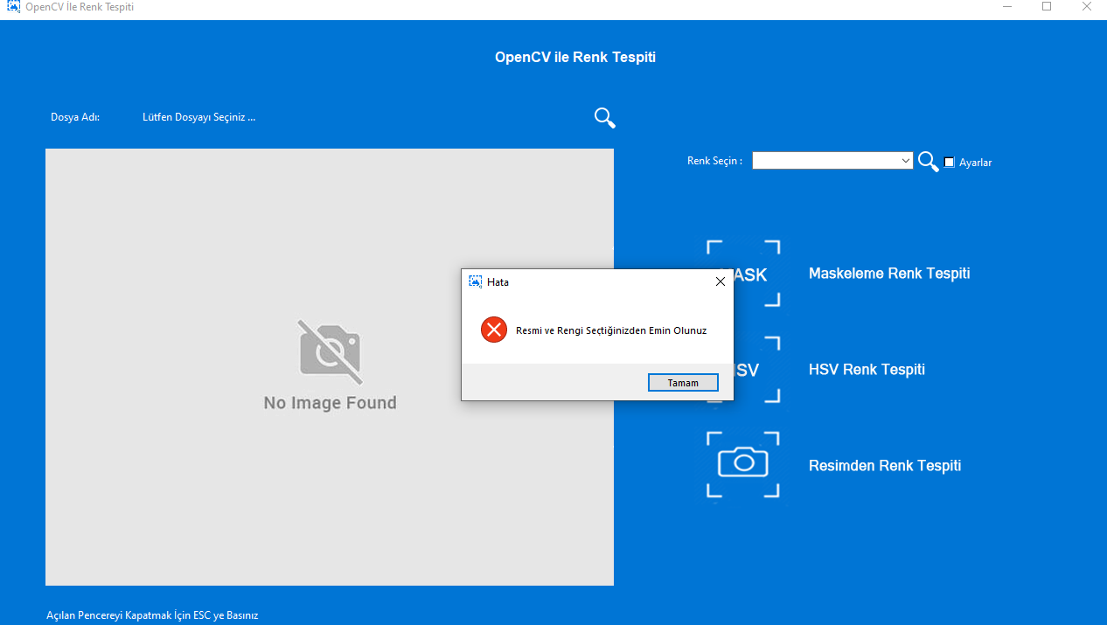The image size is (1107, 625).
Task: Click the HSV frame icon
Action: pyautogui.click(x=743, y=370)
